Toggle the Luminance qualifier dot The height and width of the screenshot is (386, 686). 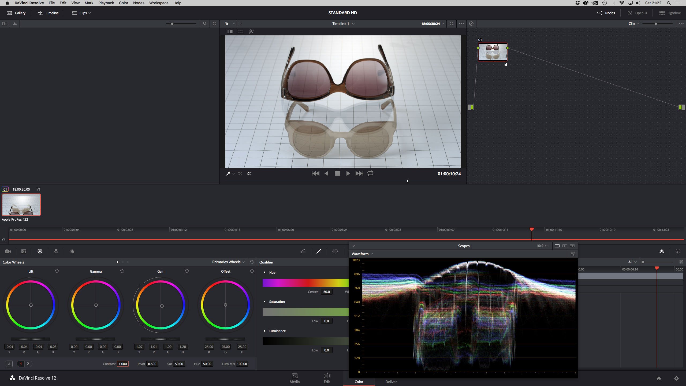tap(264, 331)
